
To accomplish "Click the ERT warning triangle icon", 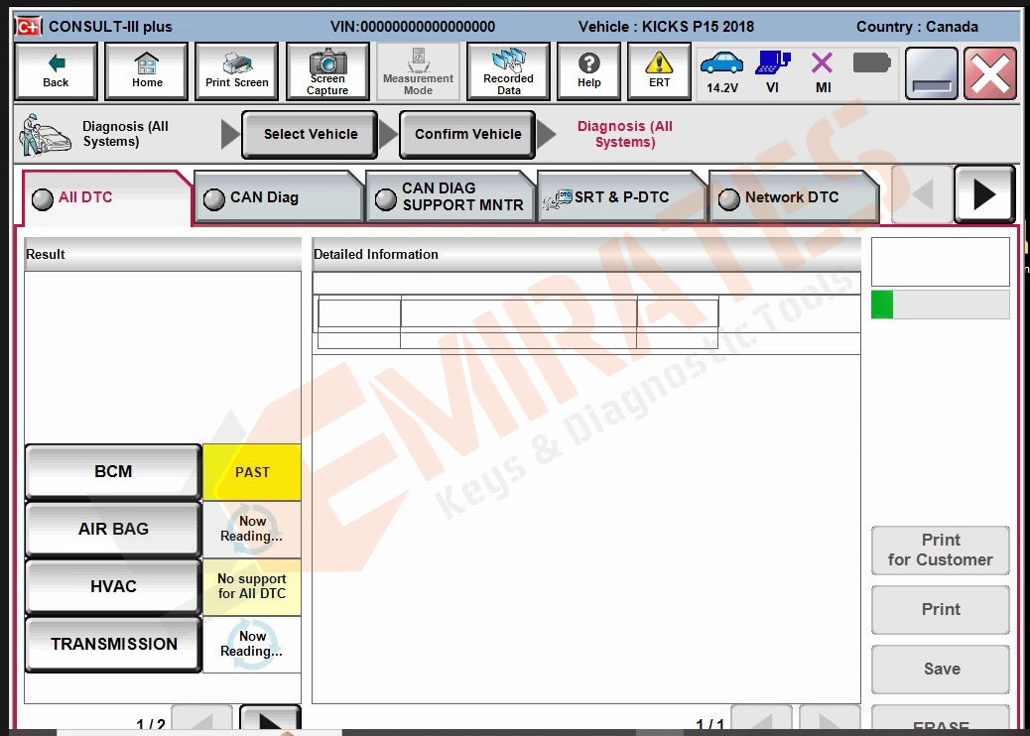I will 659,72.
